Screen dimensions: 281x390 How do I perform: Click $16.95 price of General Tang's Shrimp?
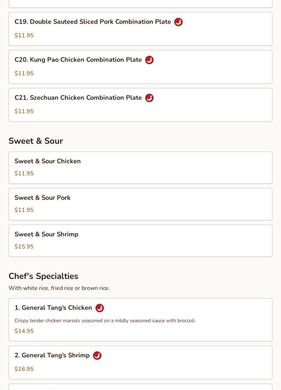[24, 369]
